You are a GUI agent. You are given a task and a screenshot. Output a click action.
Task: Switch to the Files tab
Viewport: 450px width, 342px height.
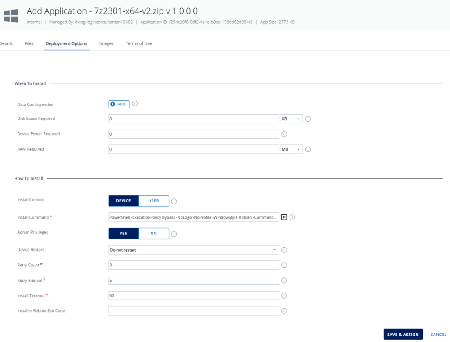29,43
